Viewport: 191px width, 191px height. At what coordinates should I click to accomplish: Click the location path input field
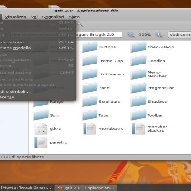point(66,35)
